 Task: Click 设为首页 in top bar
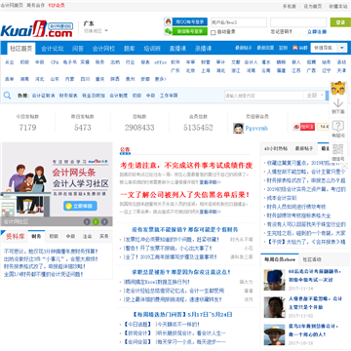[313, 6]
